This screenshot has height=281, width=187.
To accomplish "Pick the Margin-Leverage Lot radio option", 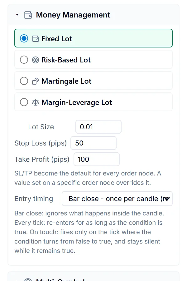I will 24,102.
